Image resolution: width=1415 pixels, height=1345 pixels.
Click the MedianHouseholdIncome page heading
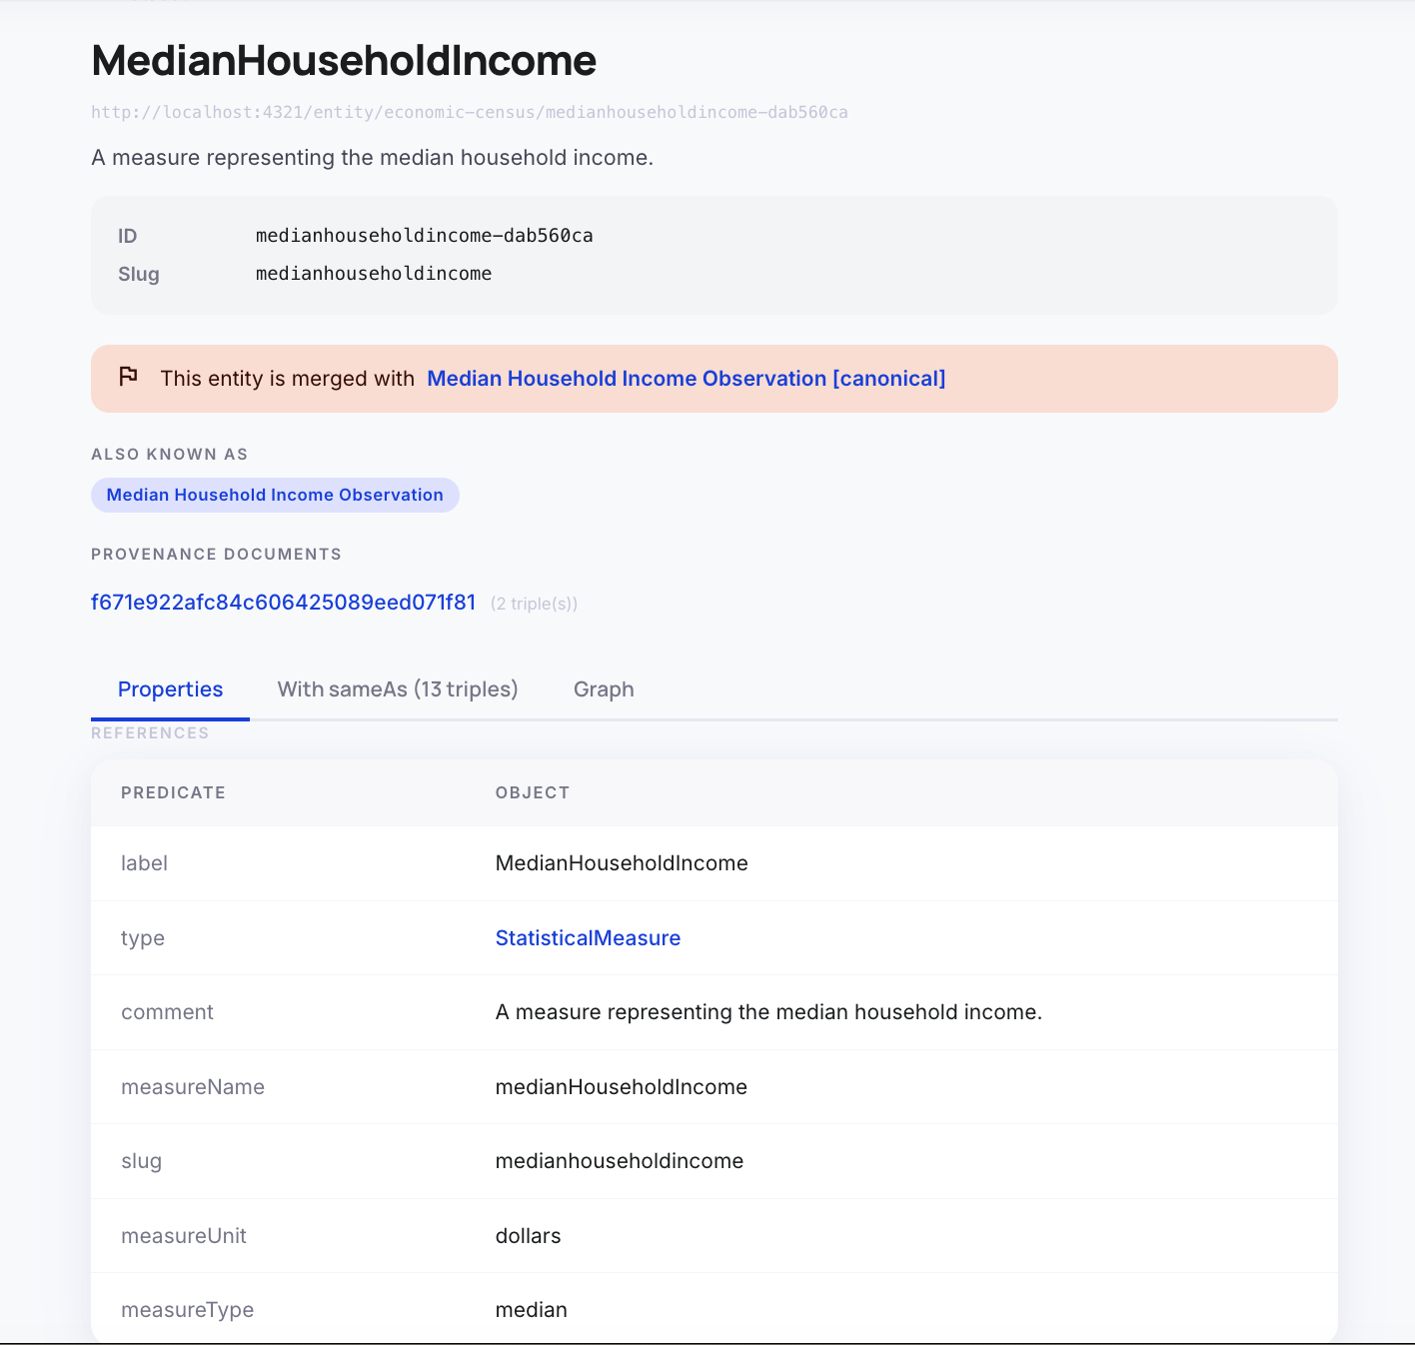point(344,61)
